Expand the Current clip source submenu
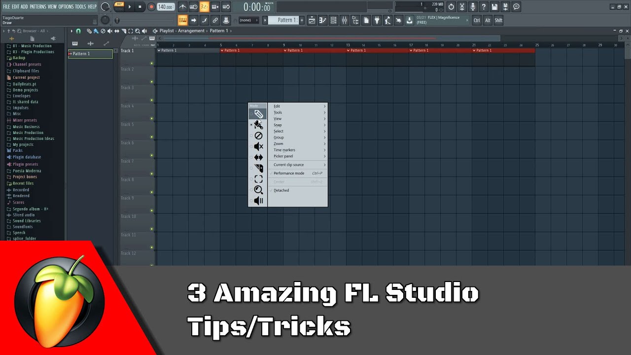This screenshot has width=631, height=355. point(297,165)
